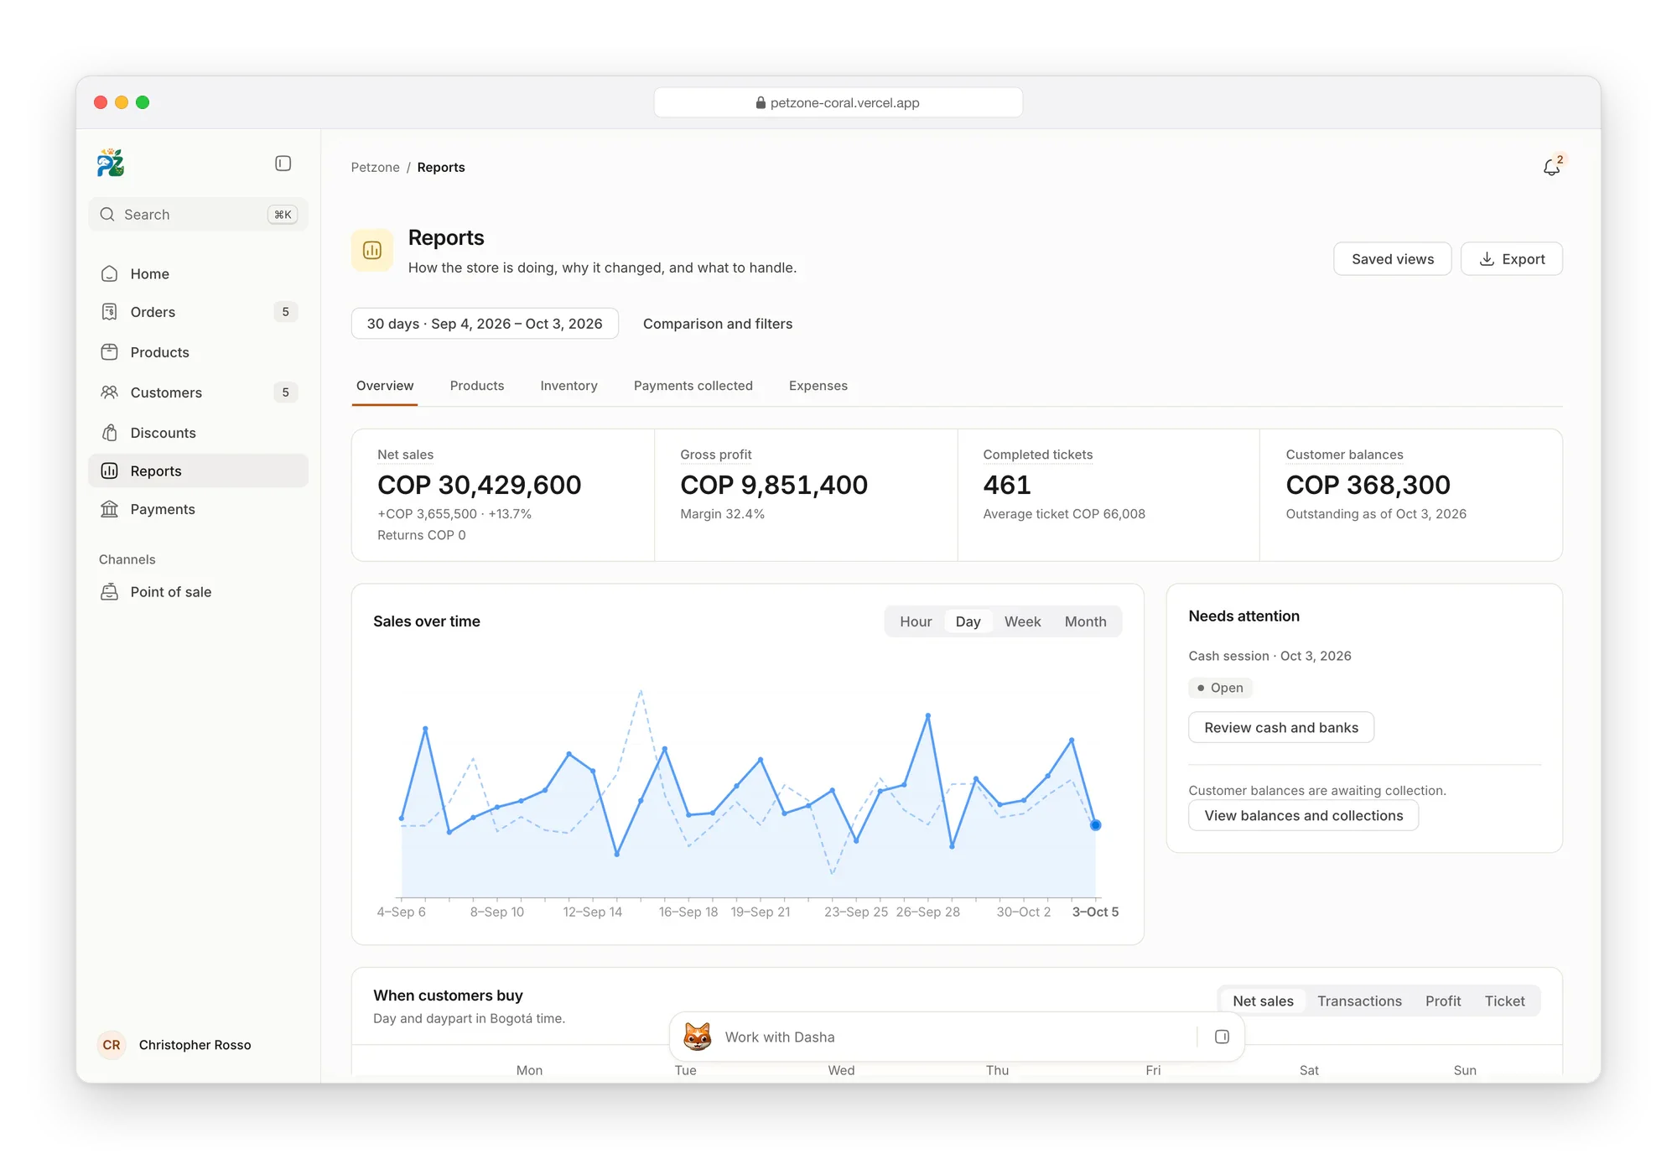
Task: Select Ticket metric in When customers buy
Action: click(x=1504, y=1000)
